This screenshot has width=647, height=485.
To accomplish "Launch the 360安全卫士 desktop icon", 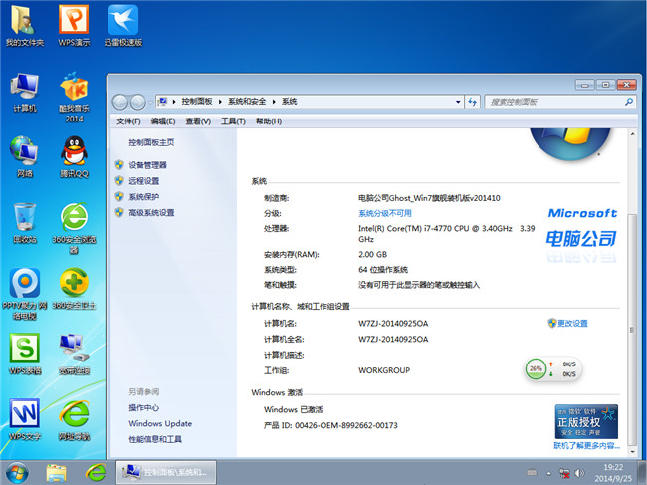I will 74,288.
